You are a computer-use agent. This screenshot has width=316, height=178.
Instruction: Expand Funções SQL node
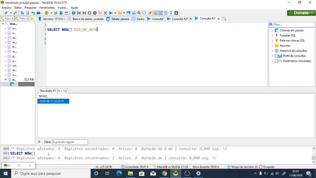click(x=273, y=36)
